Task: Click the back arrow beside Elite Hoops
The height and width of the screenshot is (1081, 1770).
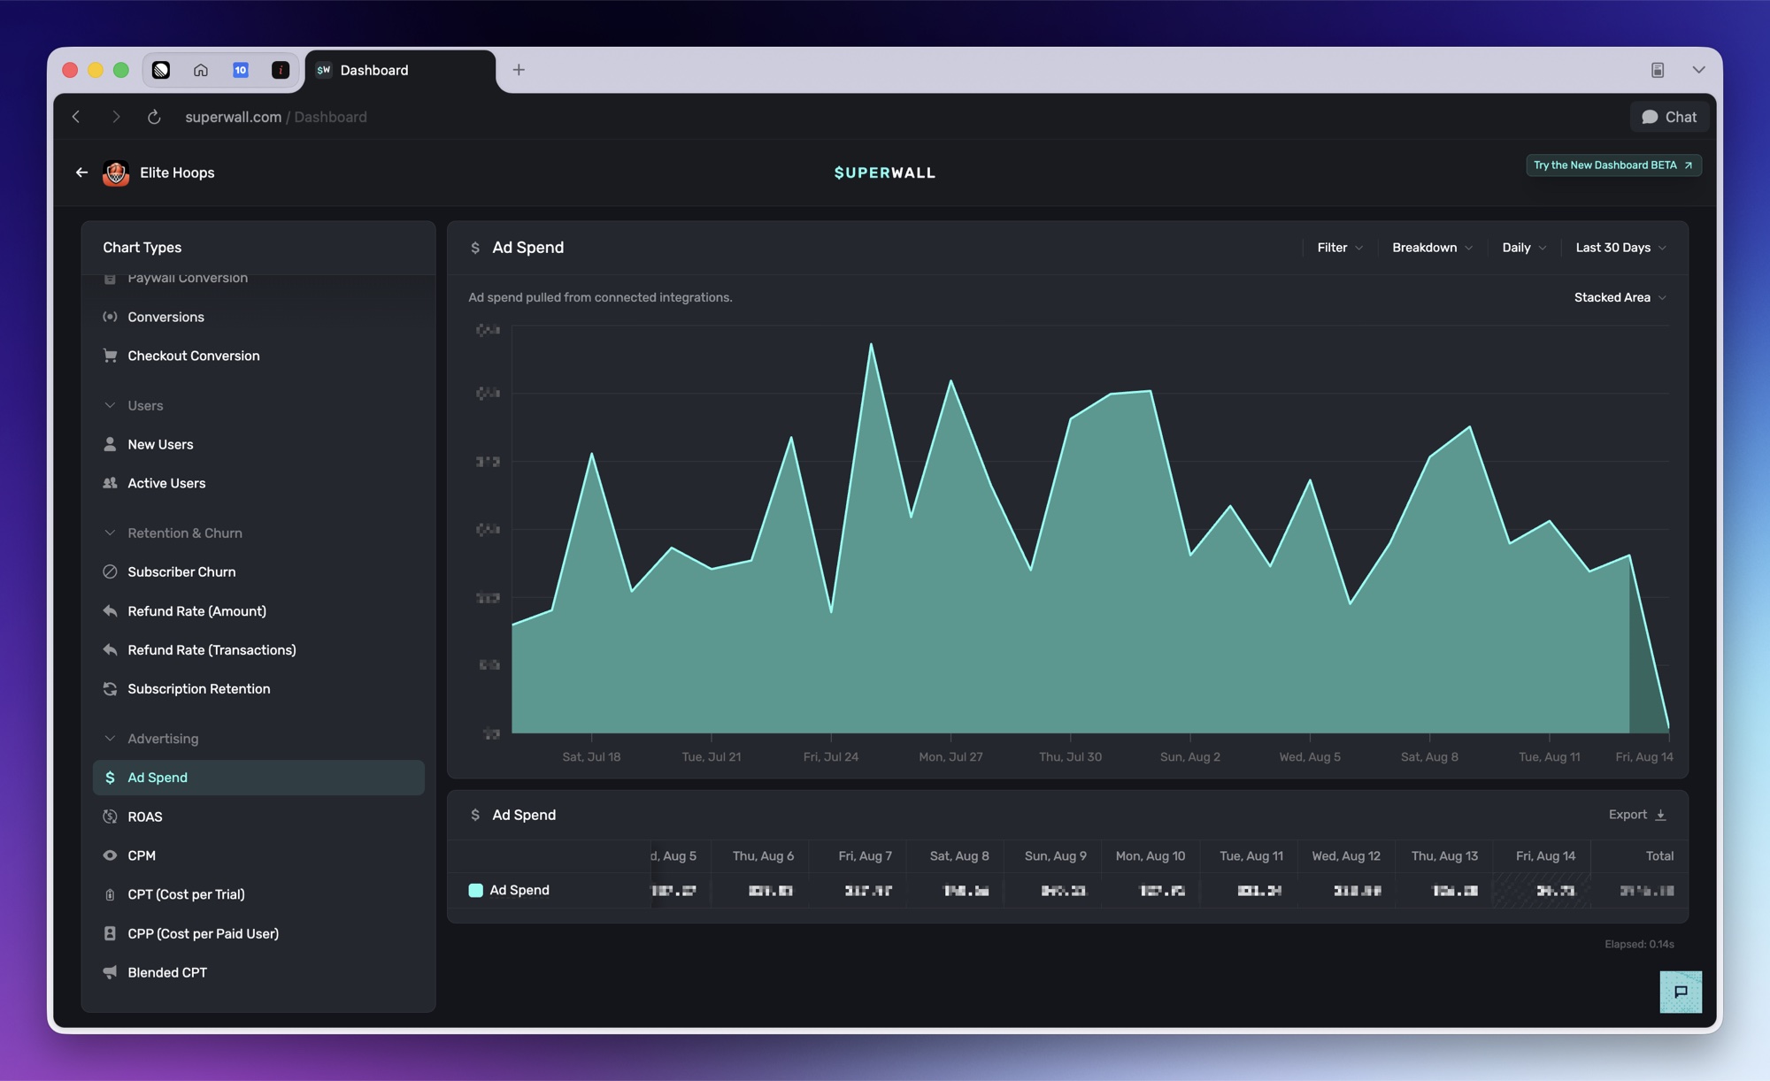Action: tap(81, 172)
